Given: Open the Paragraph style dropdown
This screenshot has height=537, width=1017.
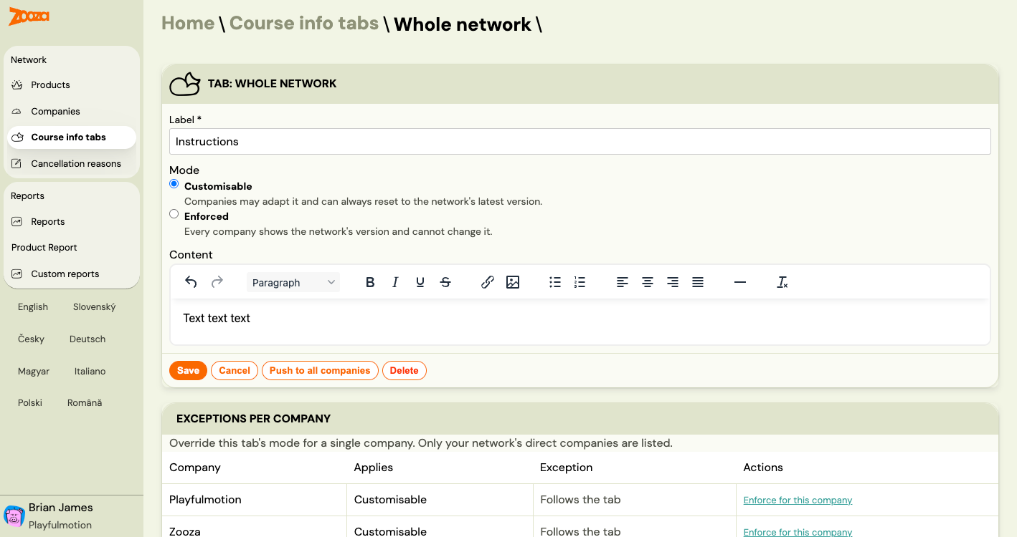Looking at the screenshot, I should [293, 282].
